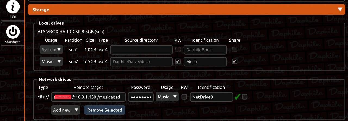Image resolution: width=348 pixels, height=121 pixels.
Task: Click the 7.5GB size value
Action: pyautogui.click(x=90, y=61)
